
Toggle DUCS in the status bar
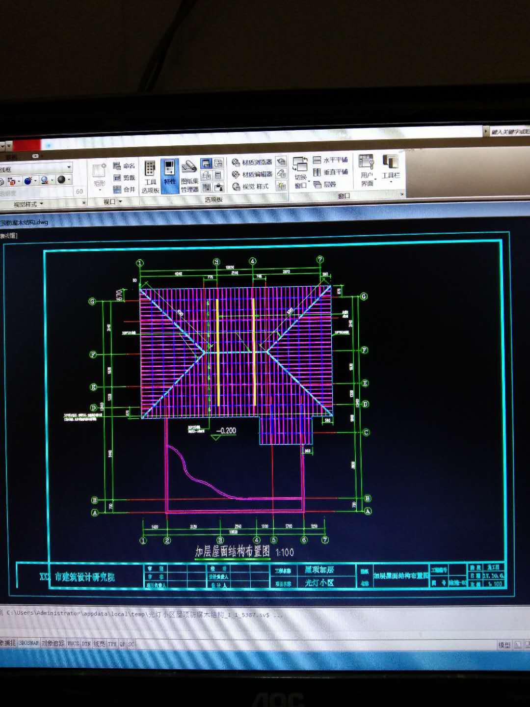(x=73, y=643)
